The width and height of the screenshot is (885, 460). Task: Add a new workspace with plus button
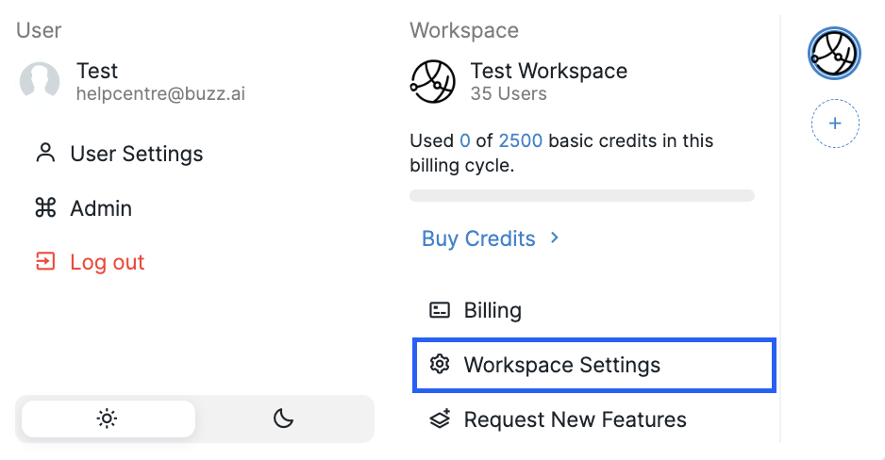(x=835, y=123)
